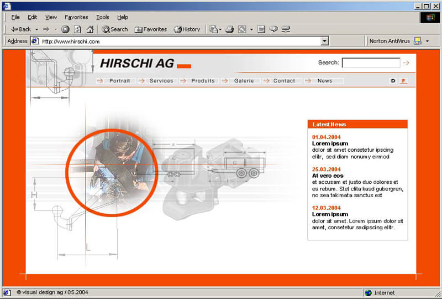442x299 pixels.
Task: Click the Stop loading icon
Action: coord(65,29)
